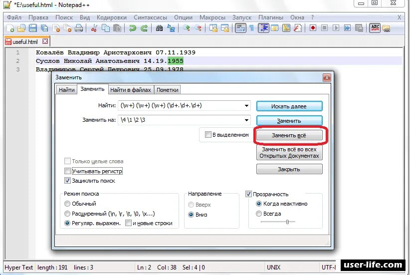The width and height of the screenshot is (410, 275).
Task: Toggle synchronized vertical scrolling icon
Action: (213, 28)
